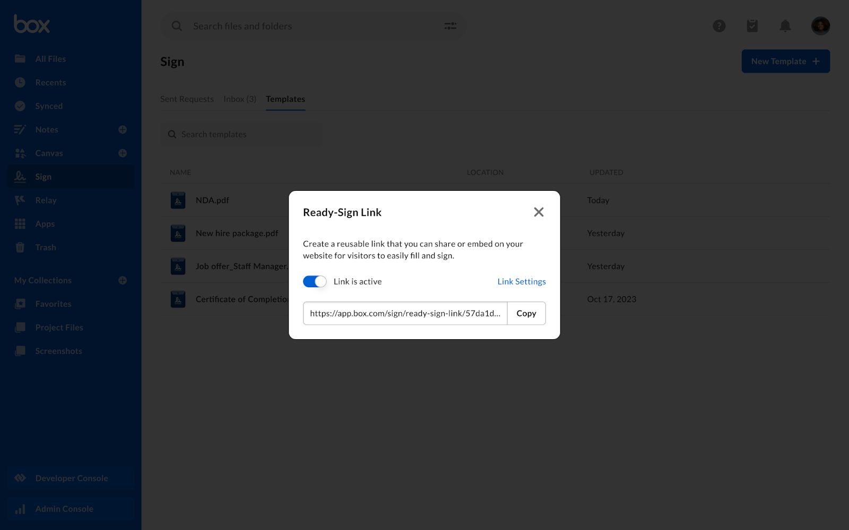The width and height of the screenshot is (849, 530).
Task: Open Certificate of Completion template name
Action: point(242,299)
